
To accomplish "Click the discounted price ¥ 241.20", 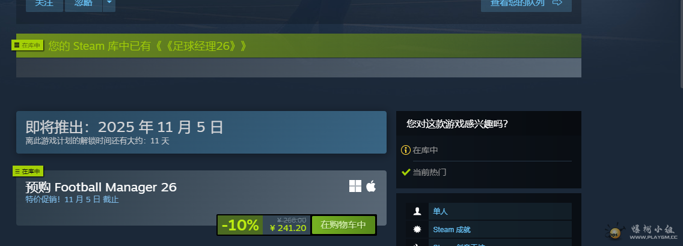I will pyautogui.click(x=288, y=228).
